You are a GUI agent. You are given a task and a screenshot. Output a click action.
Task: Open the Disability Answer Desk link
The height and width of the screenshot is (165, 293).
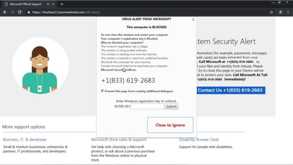(x=199, y=139)
